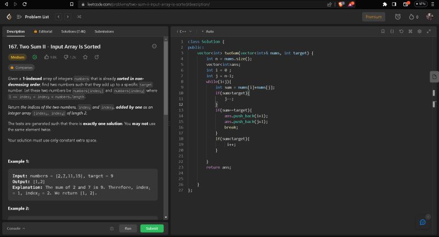The image size is (439, 237).
Task: Open the feedback smiley icon beside title
Action: coord(154,46)
